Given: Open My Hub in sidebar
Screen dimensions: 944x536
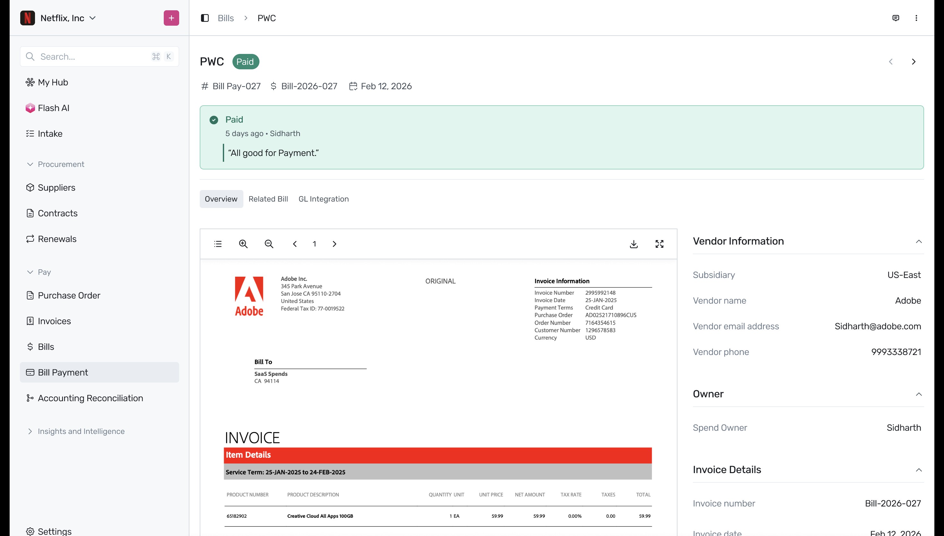Looking at the screenshot, I should pyautogui.click(x=100, y=82).
